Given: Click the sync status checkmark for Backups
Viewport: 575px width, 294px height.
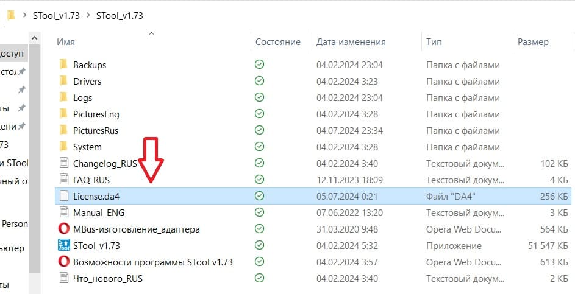Looking at the screenshot, I should (x=259, y=65).
